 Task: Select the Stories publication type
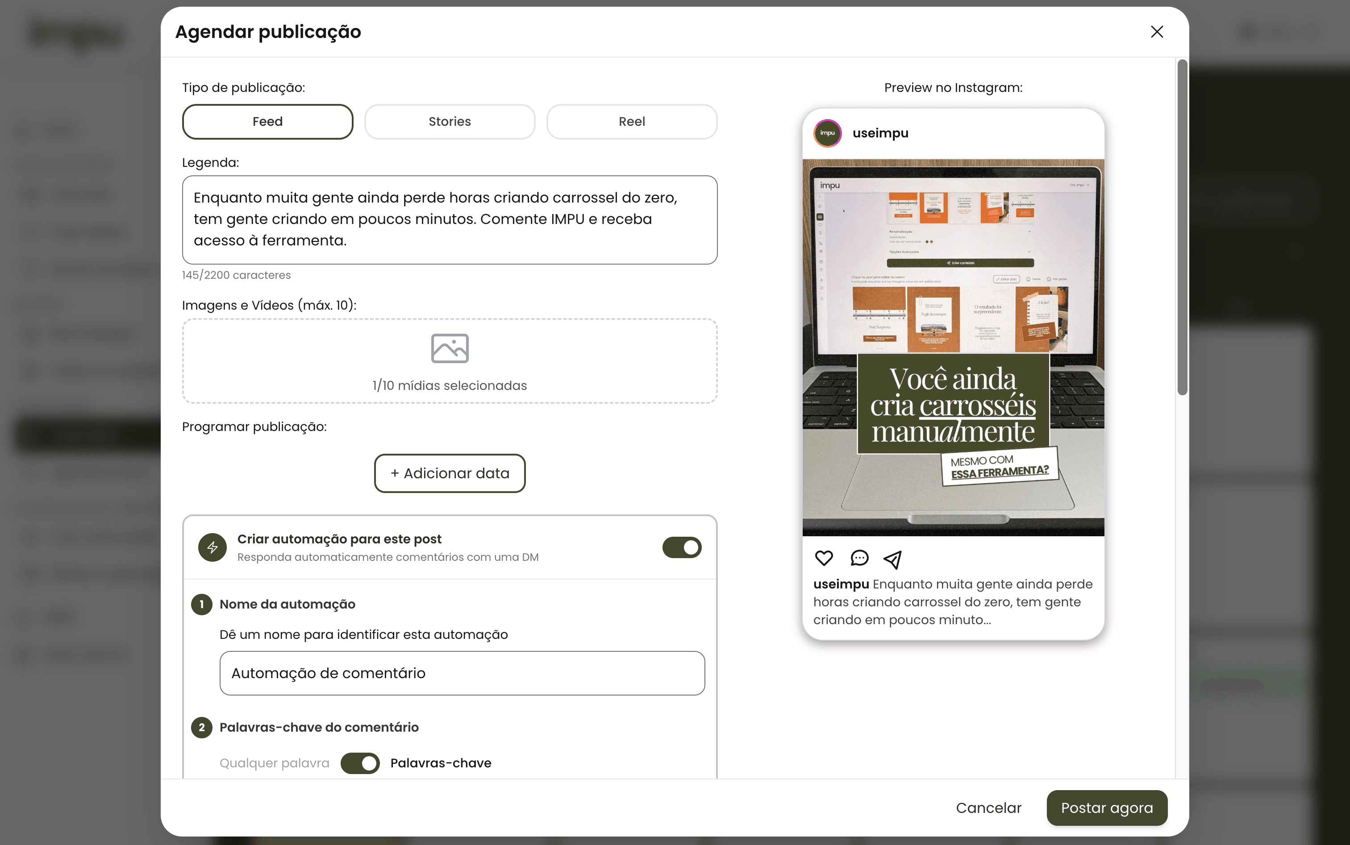(x=450, y=121)
